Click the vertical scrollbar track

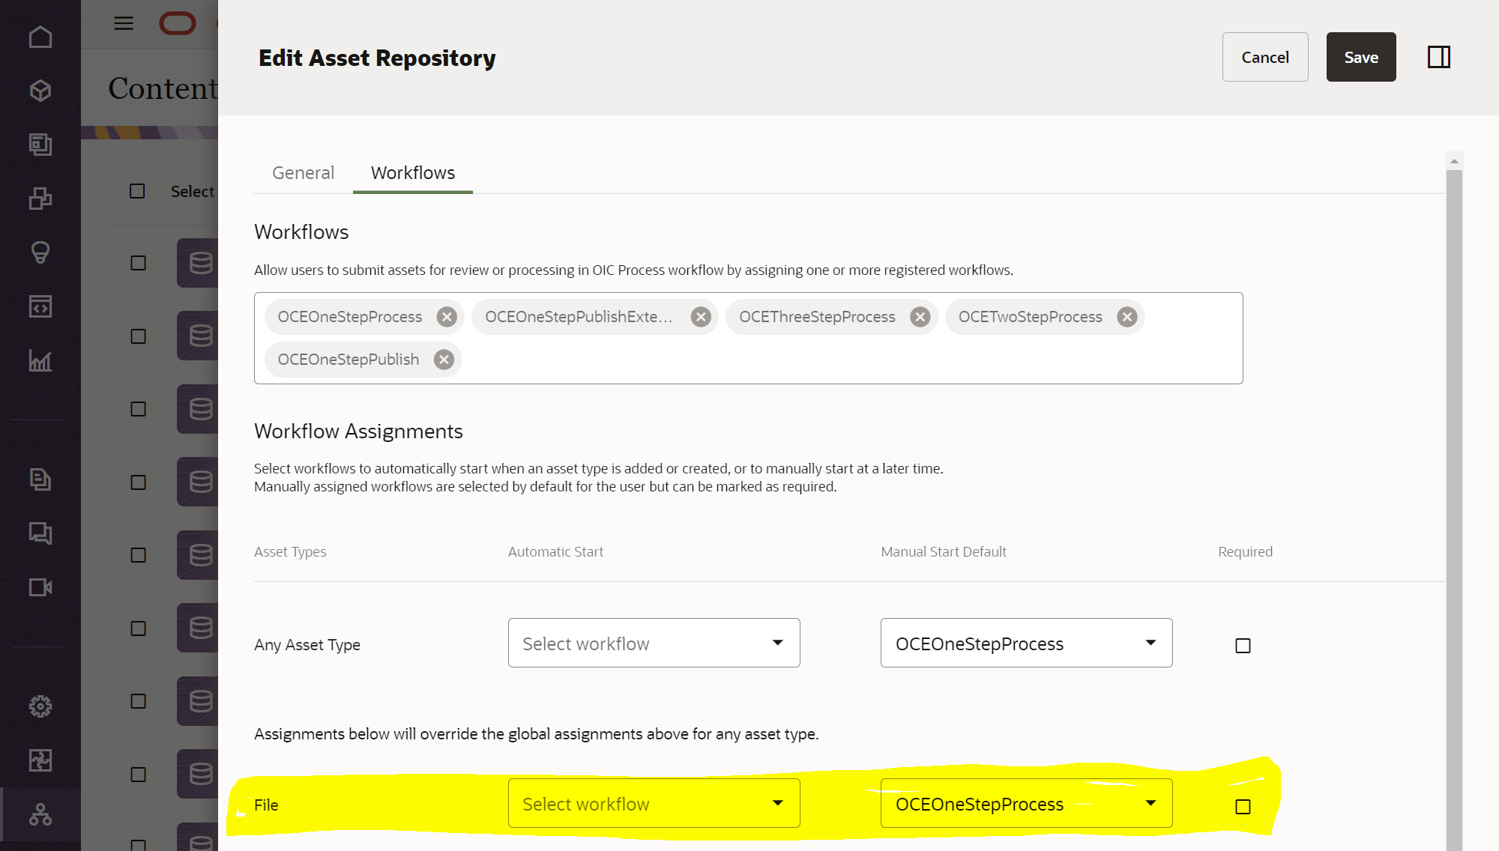(1454, 509)
